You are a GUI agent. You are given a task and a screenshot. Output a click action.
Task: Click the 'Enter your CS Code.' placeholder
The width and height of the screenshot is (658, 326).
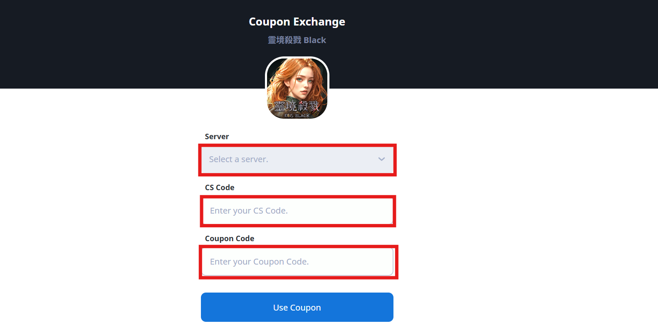249,211
